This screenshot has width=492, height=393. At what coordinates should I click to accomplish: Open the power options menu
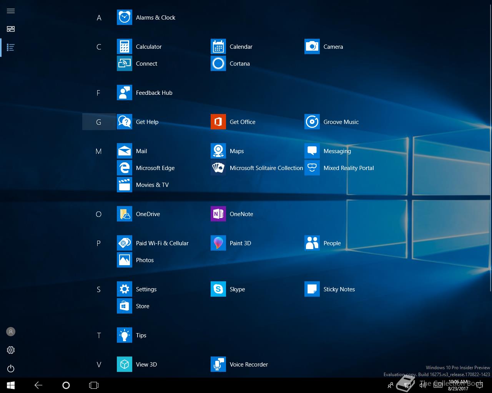(x=11, y=368)
